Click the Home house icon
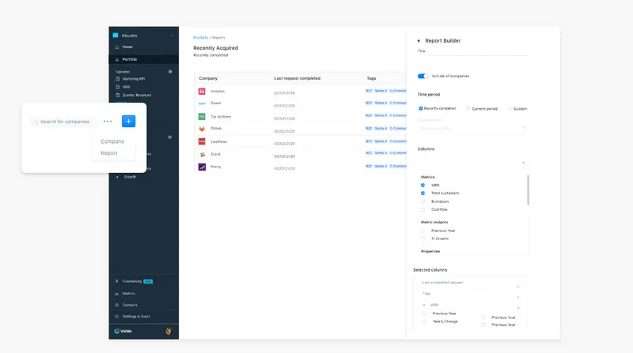This screenshot has height=353, width=633. click(117, 47)
